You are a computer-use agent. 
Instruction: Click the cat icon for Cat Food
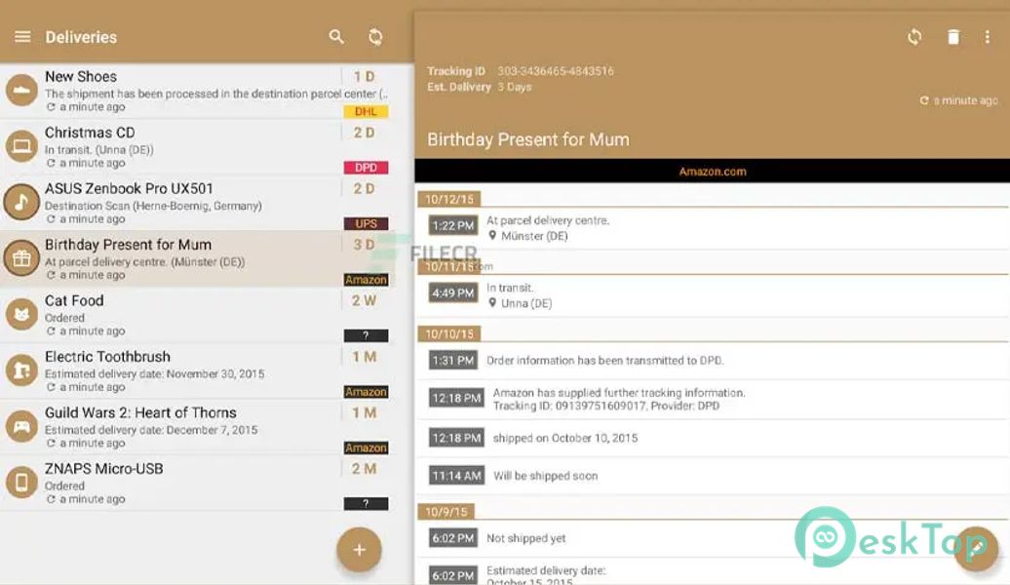pyautogui.click(x=20, y=314)
